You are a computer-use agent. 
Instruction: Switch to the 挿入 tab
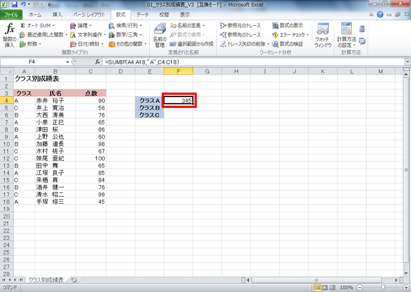[57, 15]
